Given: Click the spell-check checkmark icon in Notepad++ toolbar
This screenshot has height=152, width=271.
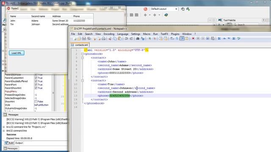Looking at the screenshot, I should (x=239, y=39).
